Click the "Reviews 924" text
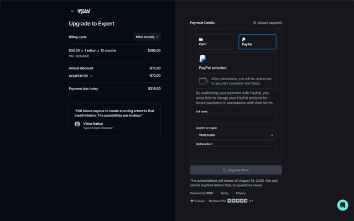354x221 pixels. pos(217,201)
